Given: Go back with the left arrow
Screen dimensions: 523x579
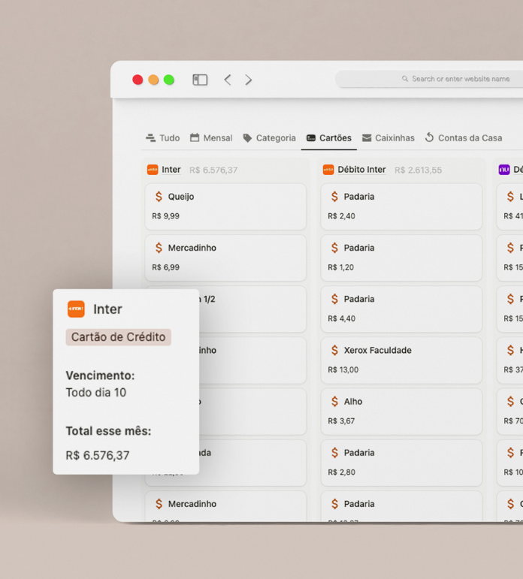Looking at the screenshot, I should coord(227,80).
